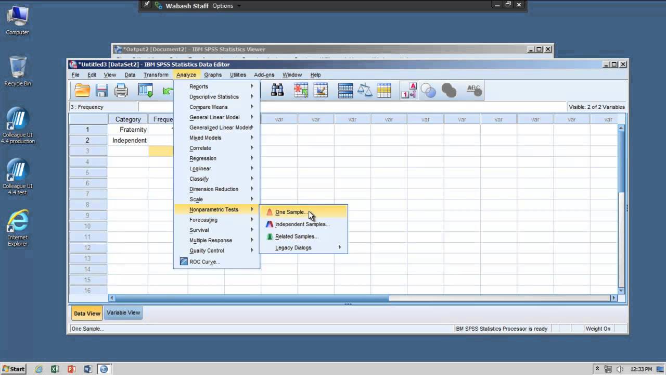Switch to the Data View tab
The width and height of the screenshot is (666, 375).
tap(87, 314)
